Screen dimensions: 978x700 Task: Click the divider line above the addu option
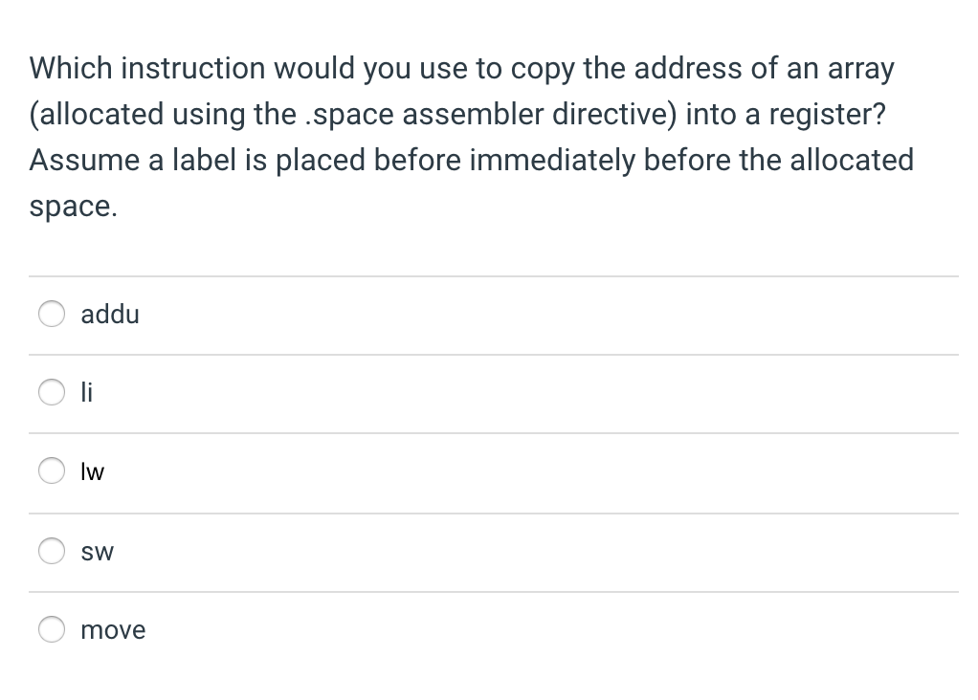tap(495, 275)
